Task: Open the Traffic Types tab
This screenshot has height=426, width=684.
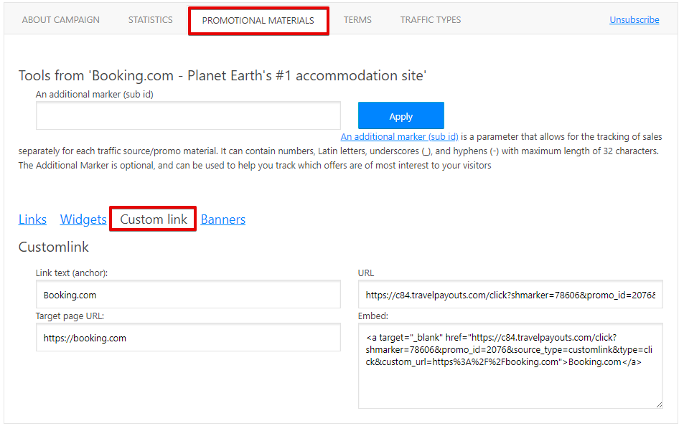Action: point(431,20)
